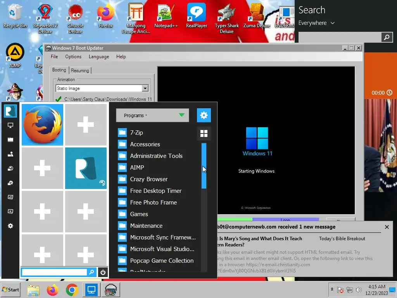Open the Popcap Game Collection folder

pos(157,261)
